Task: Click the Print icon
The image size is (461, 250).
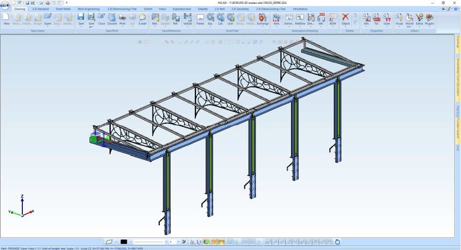Action: 122,18
